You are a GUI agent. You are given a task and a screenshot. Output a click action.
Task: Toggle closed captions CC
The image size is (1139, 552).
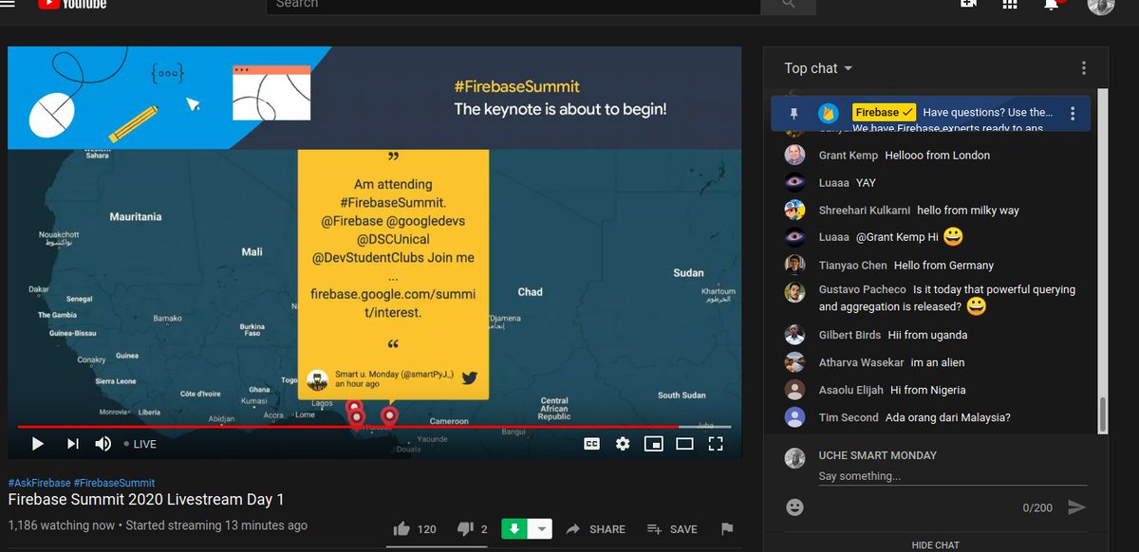pyautogui.click(x=591, y=443)
